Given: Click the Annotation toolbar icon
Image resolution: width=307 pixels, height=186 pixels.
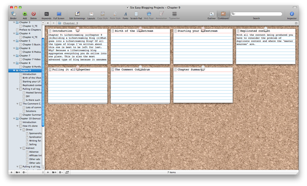Looking at the screenshot, I should point(161,14).
